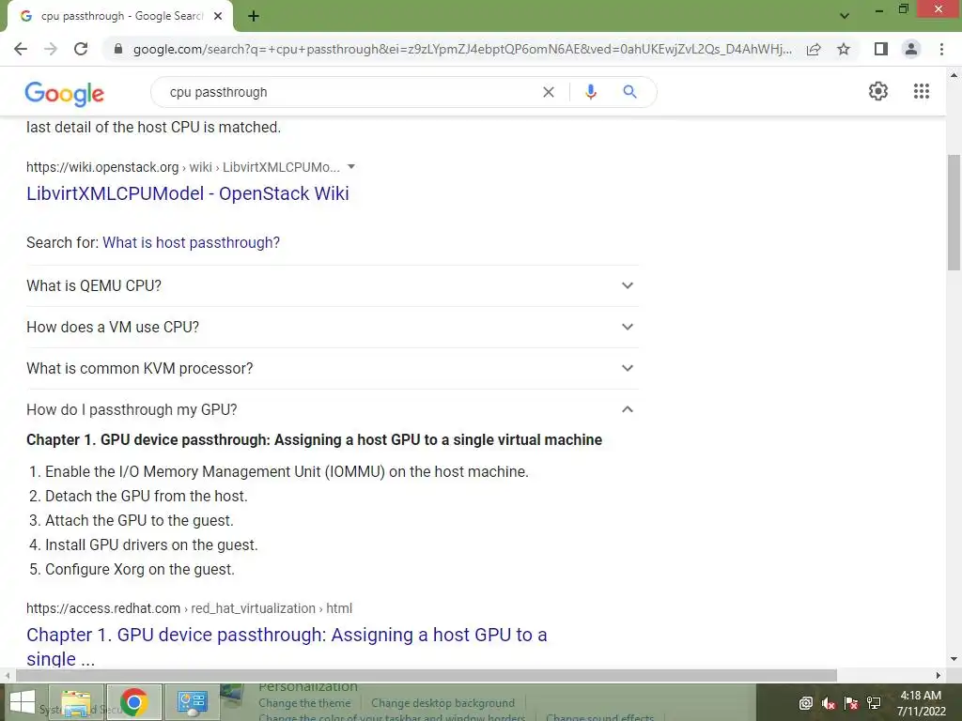Screen dimensions: 962x721
Task: Select text "Configure Xorg on the guest."
Action: click(x=140, y=570)
